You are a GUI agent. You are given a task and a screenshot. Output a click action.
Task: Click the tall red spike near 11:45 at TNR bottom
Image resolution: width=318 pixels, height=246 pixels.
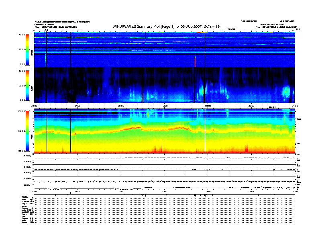(162, 147)
